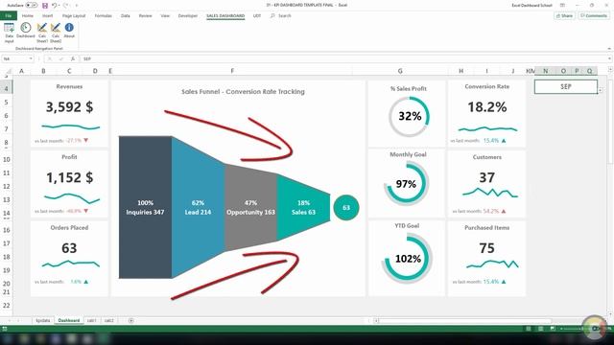Screen dimensions: 614x345
Task: Click the formula bar Cancel X icon
Action: 50,58
